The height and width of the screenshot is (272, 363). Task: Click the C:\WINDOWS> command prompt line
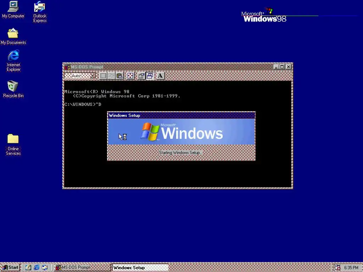click(x=83, y=104)
